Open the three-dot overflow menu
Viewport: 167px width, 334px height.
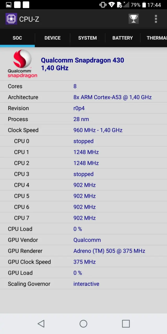(156, 19)
